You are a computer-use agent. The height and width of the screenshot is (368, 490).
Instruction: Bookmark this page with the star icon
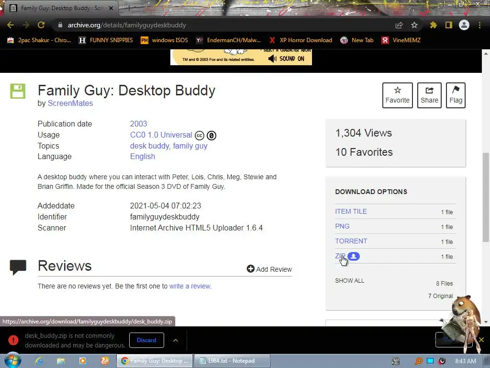pyautogui.click(x=414, y=25)
